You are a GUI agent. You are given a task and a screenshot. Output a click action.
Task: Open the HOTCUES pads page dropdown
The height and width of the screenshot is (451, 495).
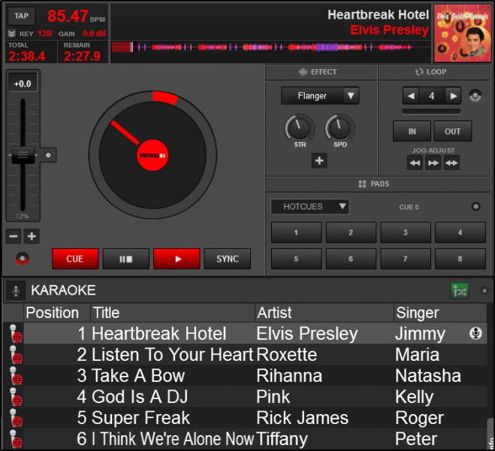point(309,207)
